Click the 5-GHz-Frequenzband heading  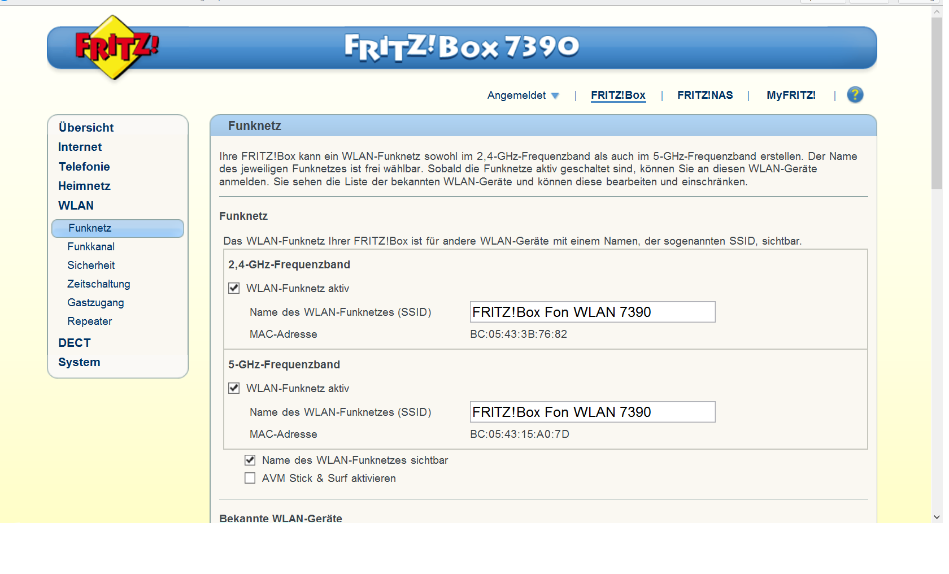(x=284, y=364)
